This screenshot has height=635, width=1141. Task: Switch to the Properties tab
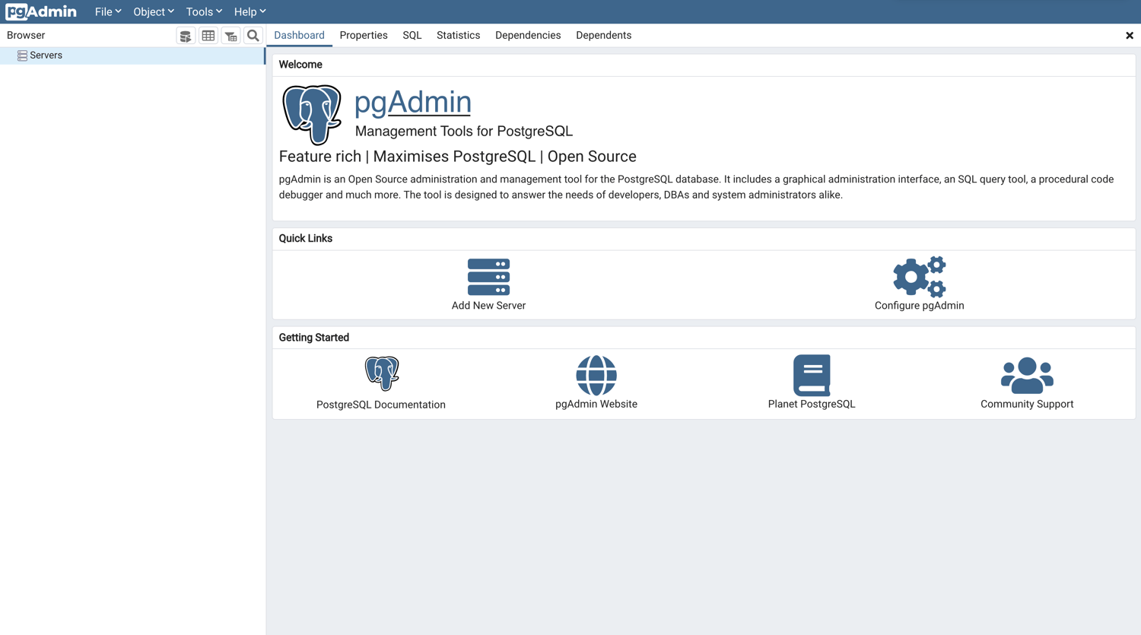coord(364,35)
